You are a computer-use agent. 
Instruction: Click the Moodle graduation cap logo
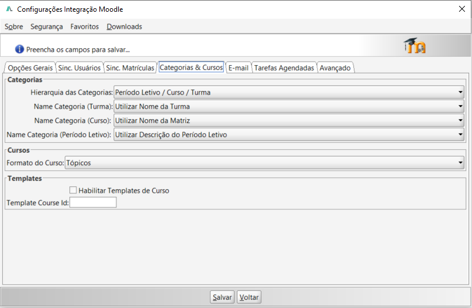click(414, 45)
